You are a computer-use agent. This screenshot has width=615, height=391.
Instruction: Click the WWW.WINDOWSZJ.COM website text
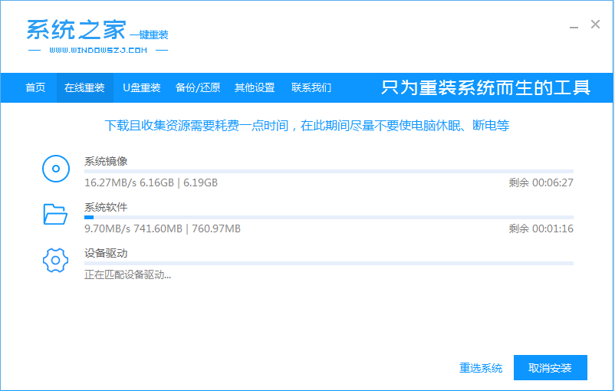point(98,50)
